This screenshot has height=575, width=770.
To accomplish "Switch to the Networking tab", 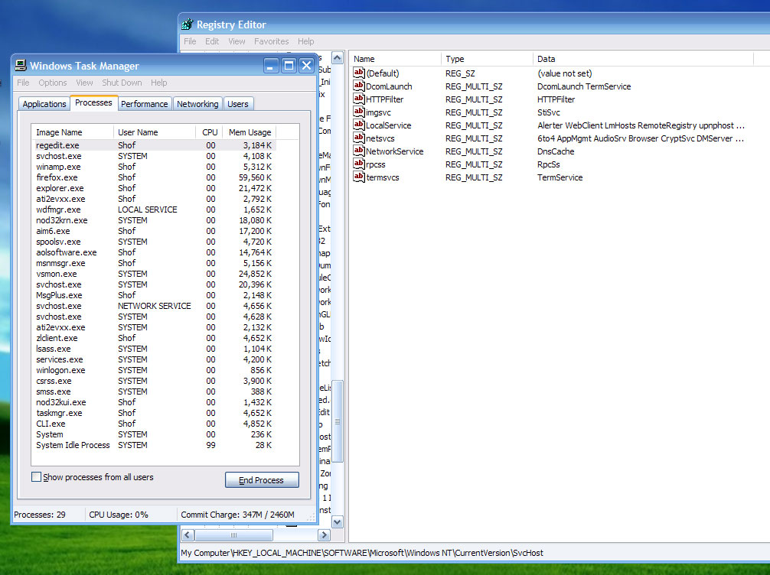I will [197, 103].
